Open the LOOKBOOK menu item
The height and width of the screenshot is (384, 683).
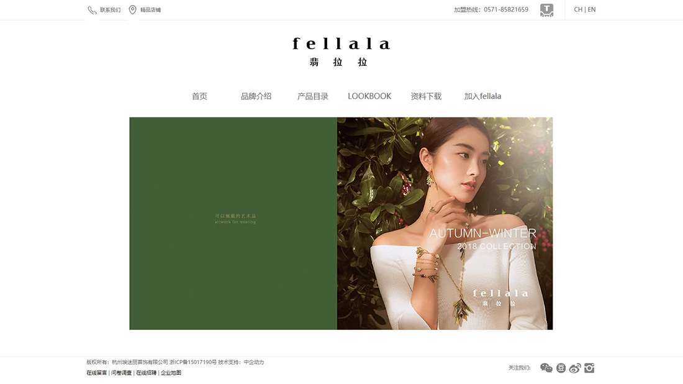coord(369,96)
